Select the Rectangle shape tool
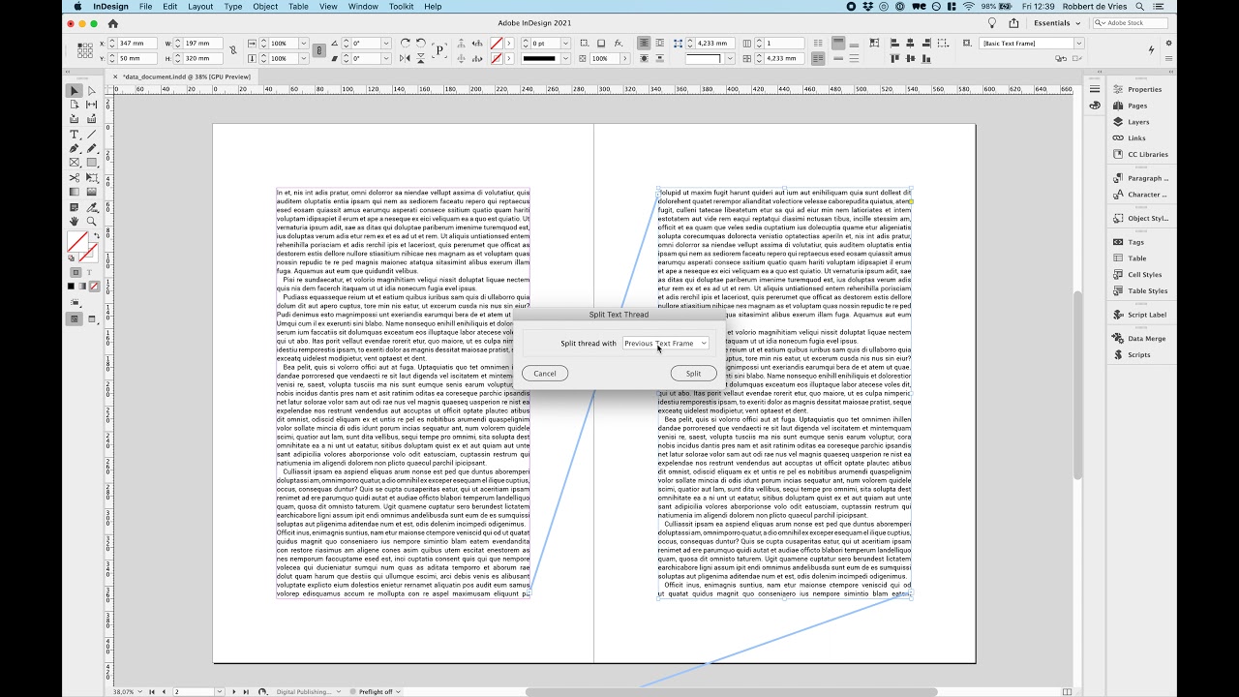 coord(92,163)
